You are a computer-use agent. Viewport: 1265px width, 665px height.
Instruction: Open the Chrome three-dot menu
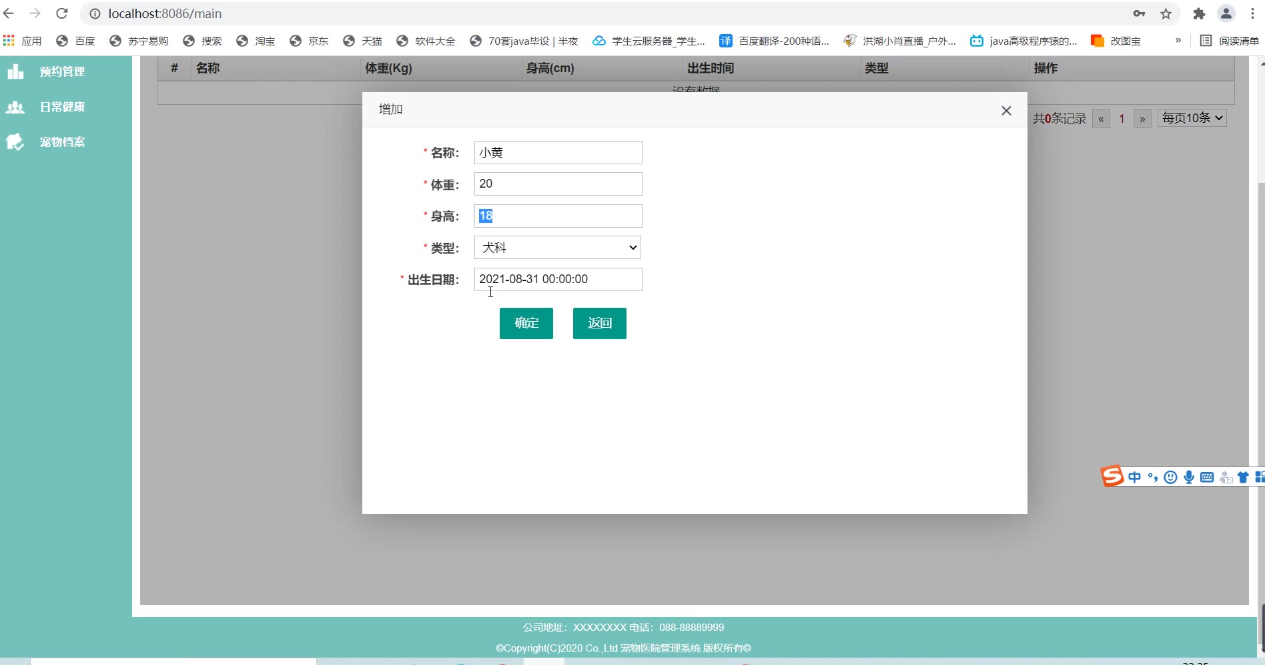pos(1252,13)
